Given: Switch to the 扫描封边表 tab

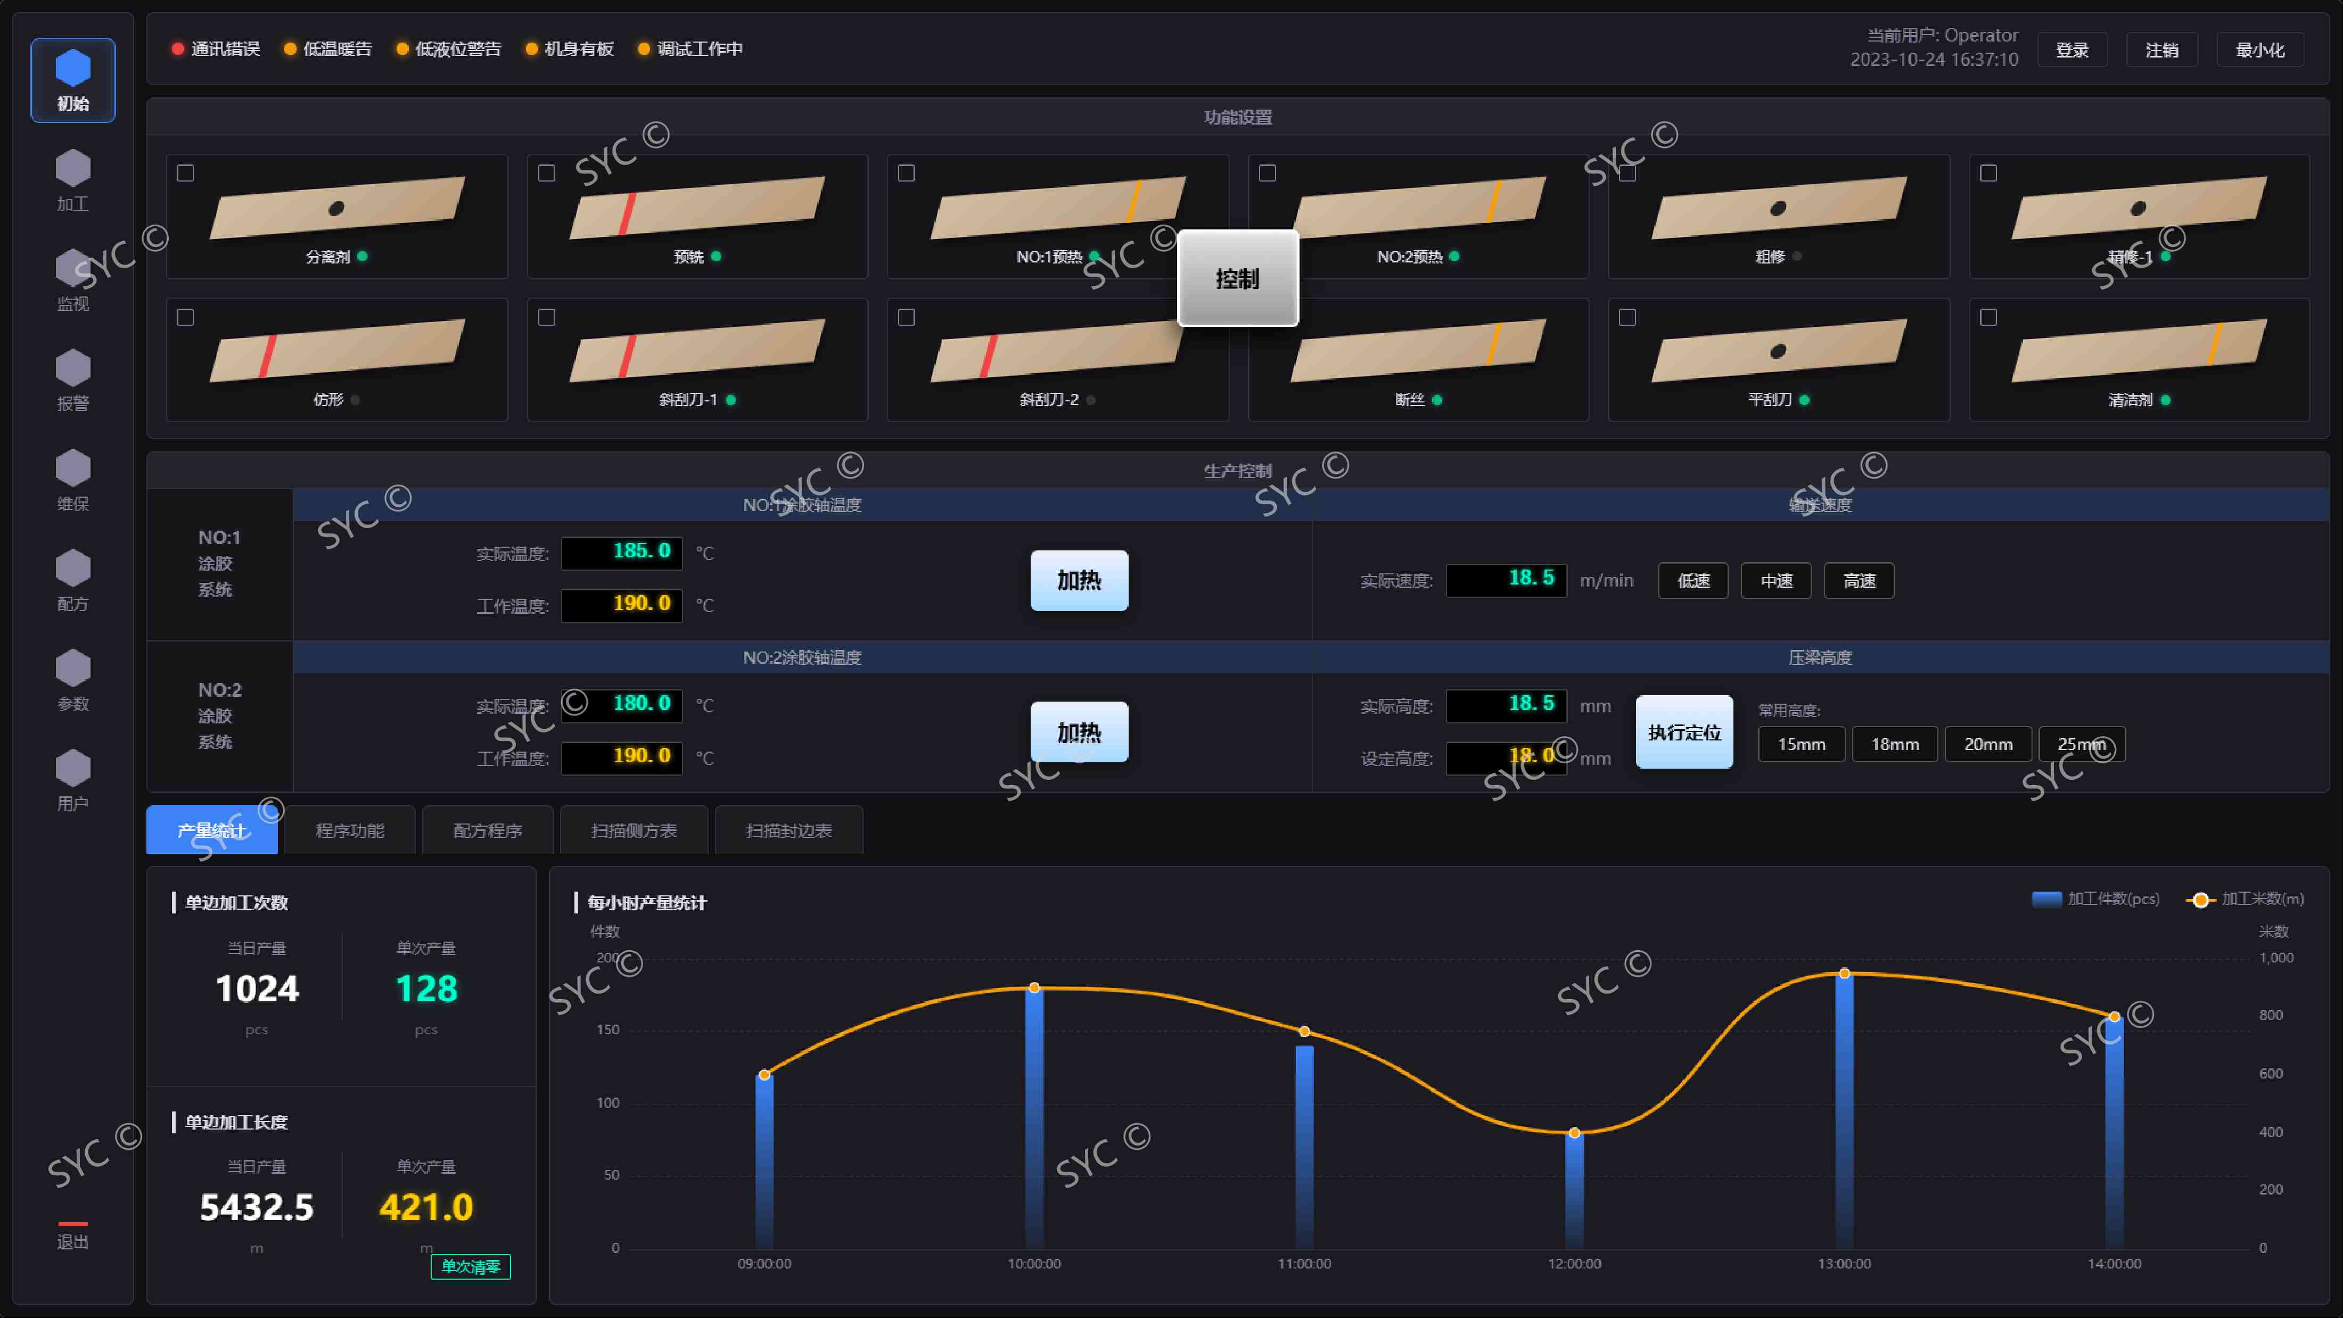Looking at the screenshot, I should (x=788, y=830).
